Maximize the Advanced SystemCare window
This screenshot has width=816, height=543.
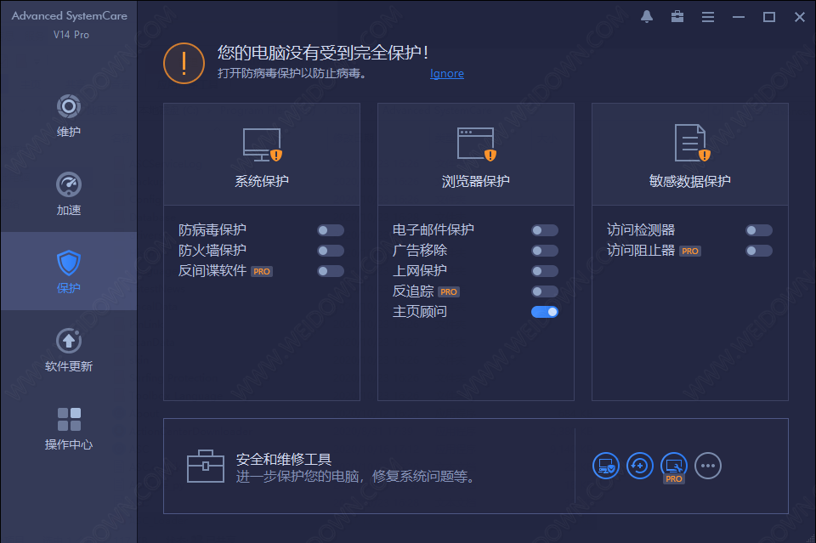click(x=769, y=17)
